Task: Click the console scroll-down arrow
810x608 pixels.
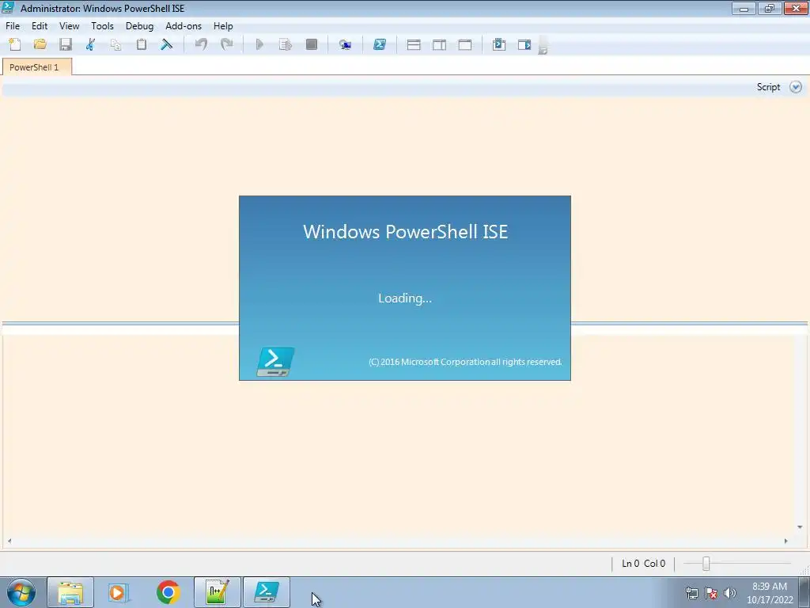Action: coord(800,527)
